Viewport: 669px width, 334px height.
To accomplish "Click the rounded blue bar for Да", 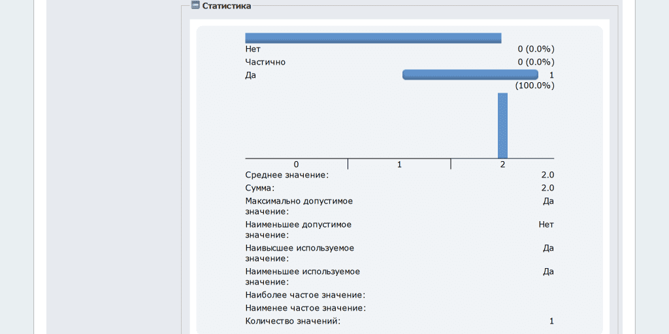I will click(470, 75).
